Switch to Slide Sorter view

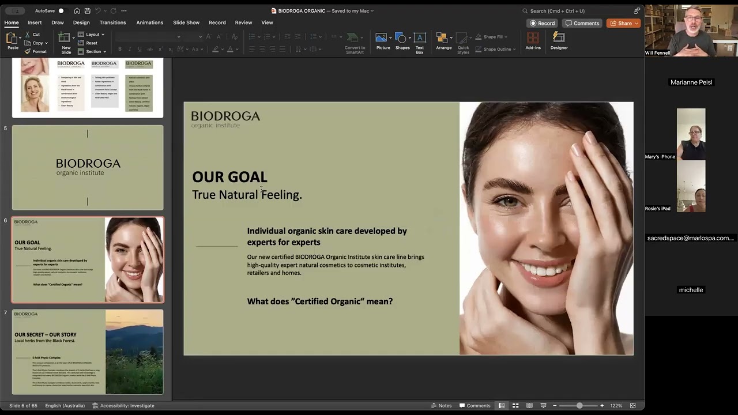coord(515,405)
